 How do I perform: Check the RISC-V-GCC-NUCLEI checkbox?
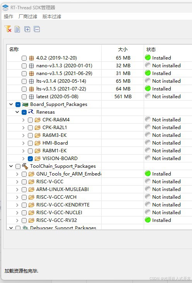click(x=24, y=213)
